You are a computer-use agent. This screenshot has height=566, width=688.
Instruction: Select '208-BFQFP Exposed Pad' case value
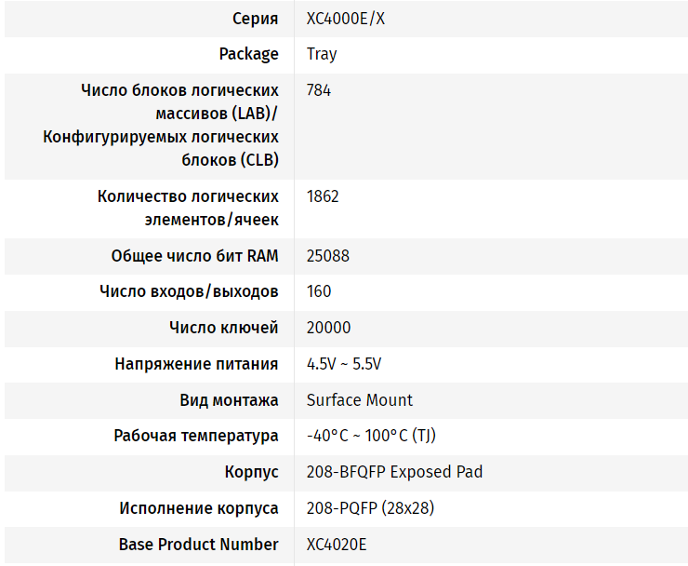pyautogui.click(x=394, y=472)
